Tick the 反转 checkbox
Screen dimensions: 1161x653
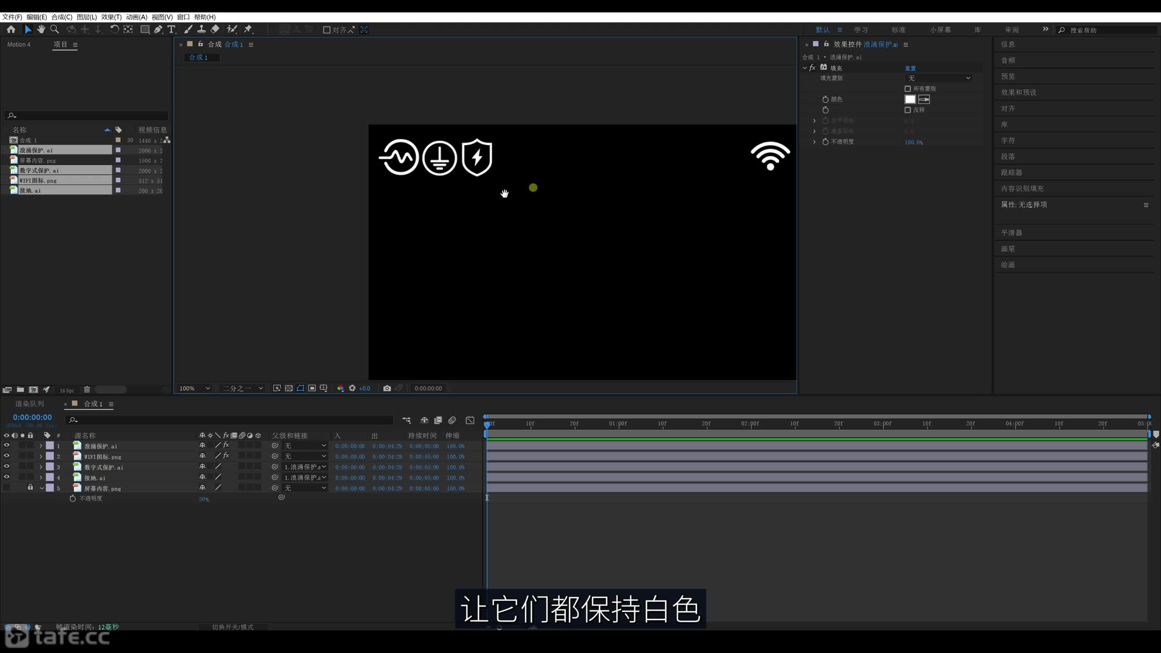click(x=907, y=110)
